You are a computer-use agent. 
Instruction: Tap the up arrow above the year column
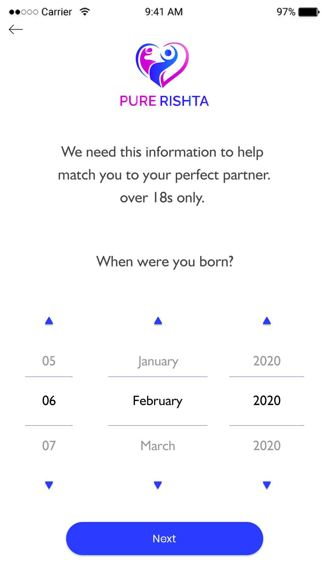[267, 321]
